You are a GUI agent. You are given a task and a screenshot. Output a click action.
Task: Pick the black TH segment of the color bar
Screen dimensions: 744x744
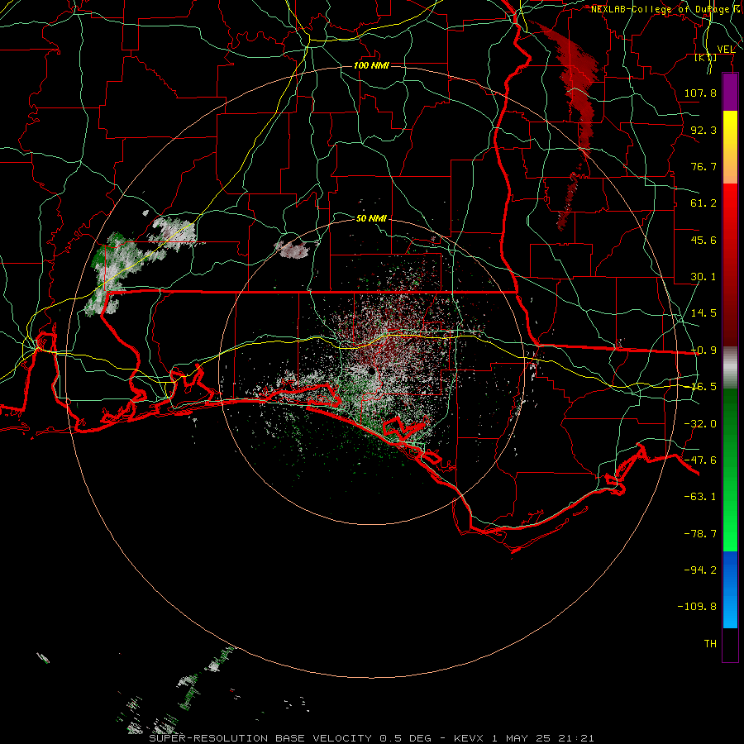(730, 644)
